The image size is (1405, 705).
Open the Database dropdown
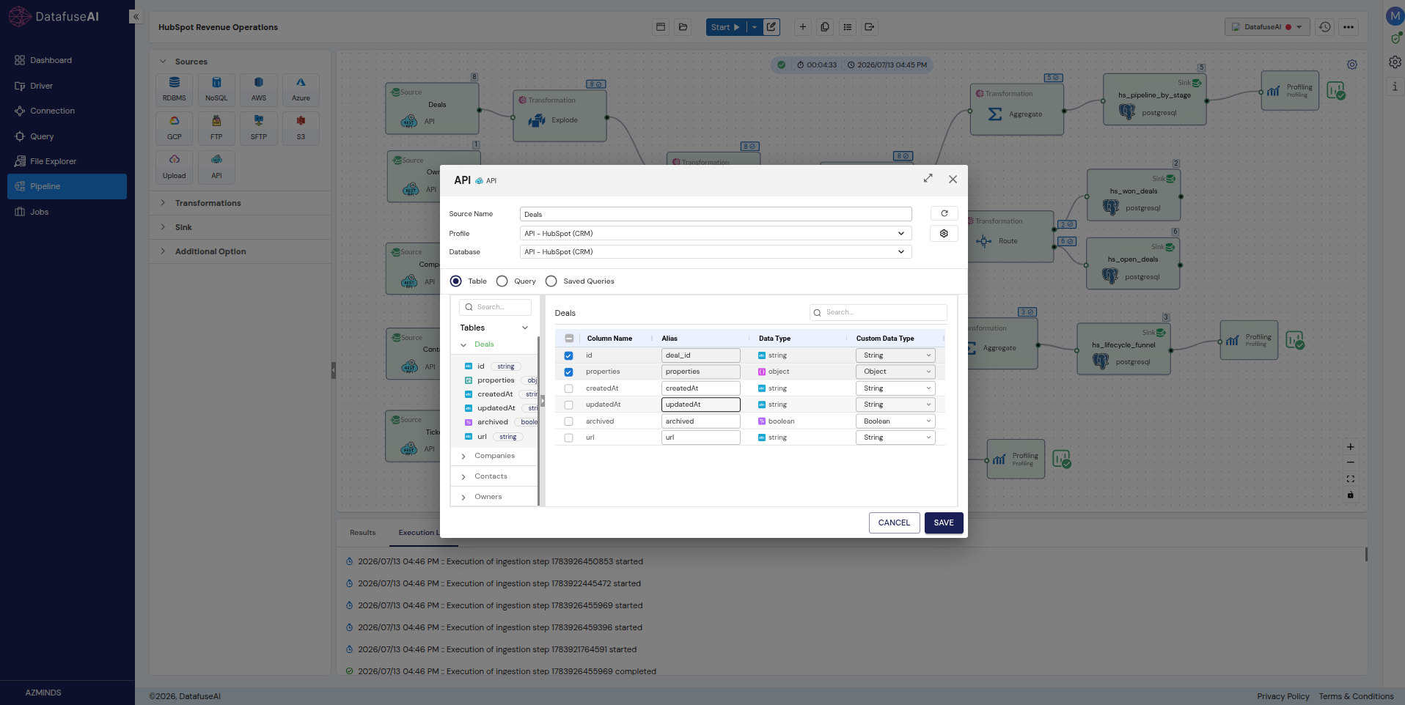716,251
